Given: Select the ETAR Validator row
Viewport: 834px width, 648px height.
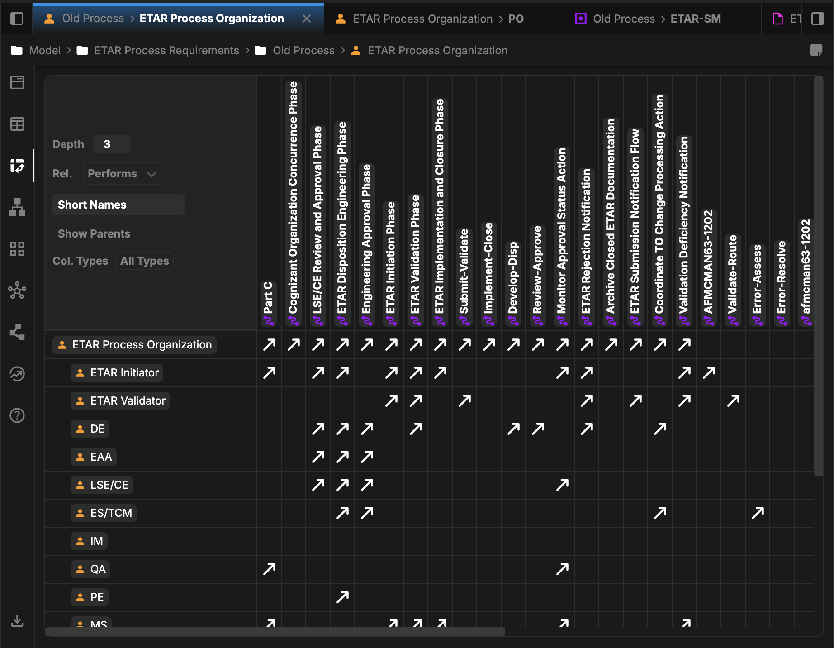Looking at the screenshot, I should (120, 401).
